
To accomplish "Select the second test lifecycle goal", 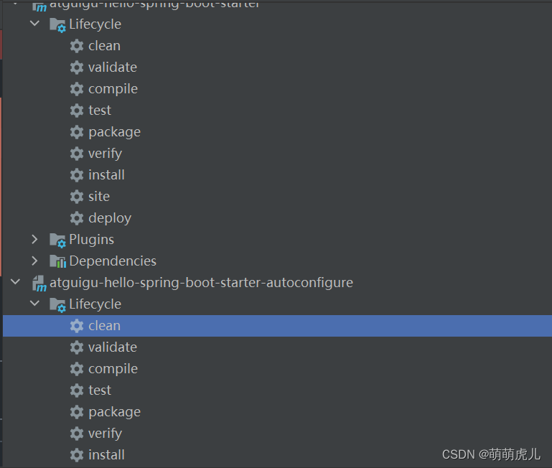I will tap(100, 390).
